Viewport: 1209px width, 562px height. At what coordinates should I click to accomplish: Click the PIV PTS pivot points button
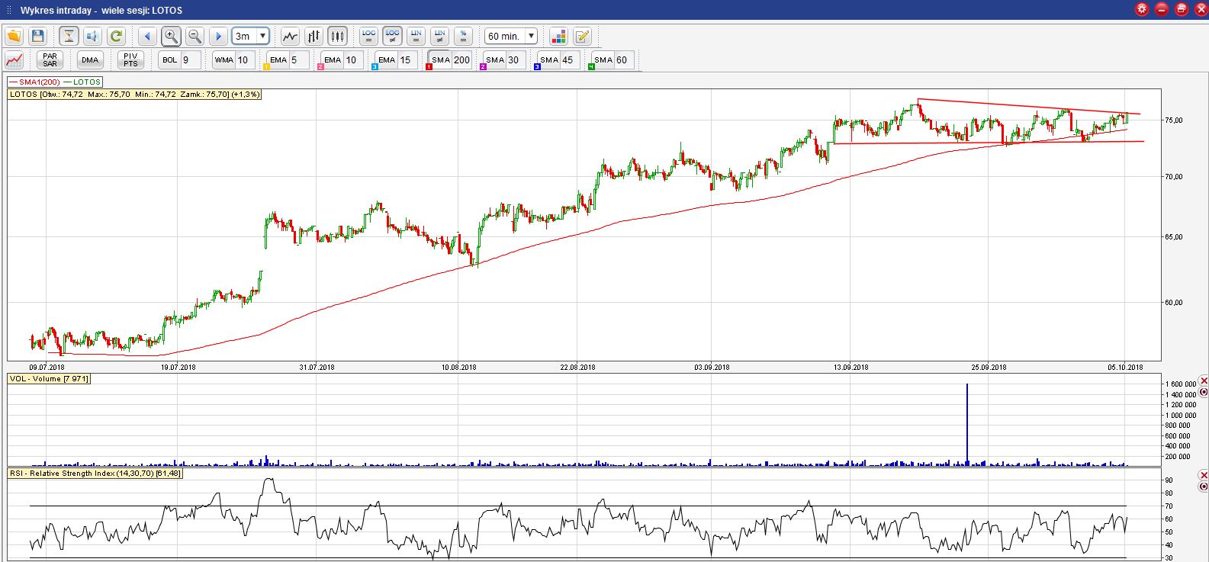(x=130, y=59)
